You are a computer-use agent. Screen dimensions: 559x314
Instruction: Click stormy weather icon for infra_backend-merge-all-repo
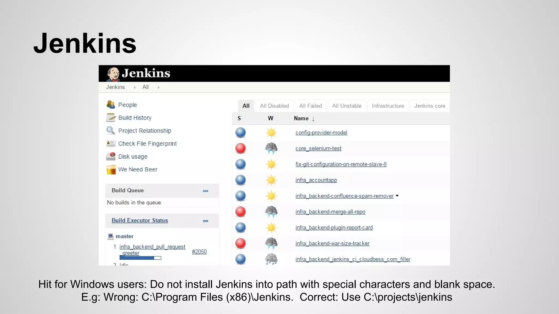pos(271,212)
